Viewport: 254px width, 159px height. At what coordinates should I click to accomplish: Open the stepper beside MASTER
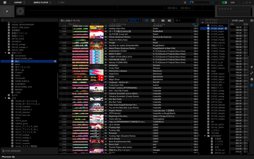[140, 20]
